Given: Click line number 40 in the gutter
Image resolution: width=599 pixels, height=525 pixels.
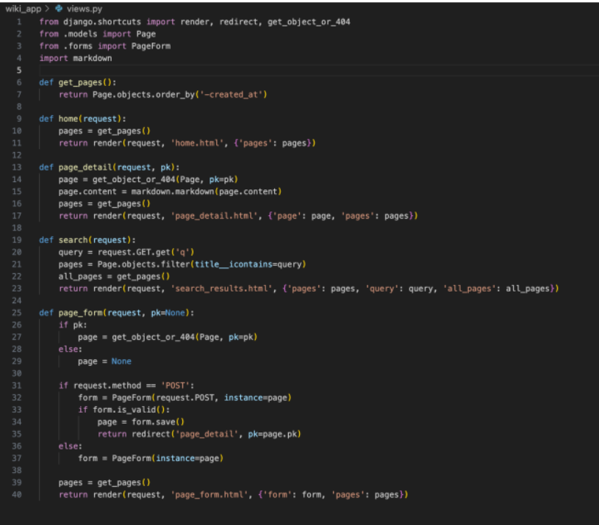Looking at the screenshot, I should click(x=17, y=495).
